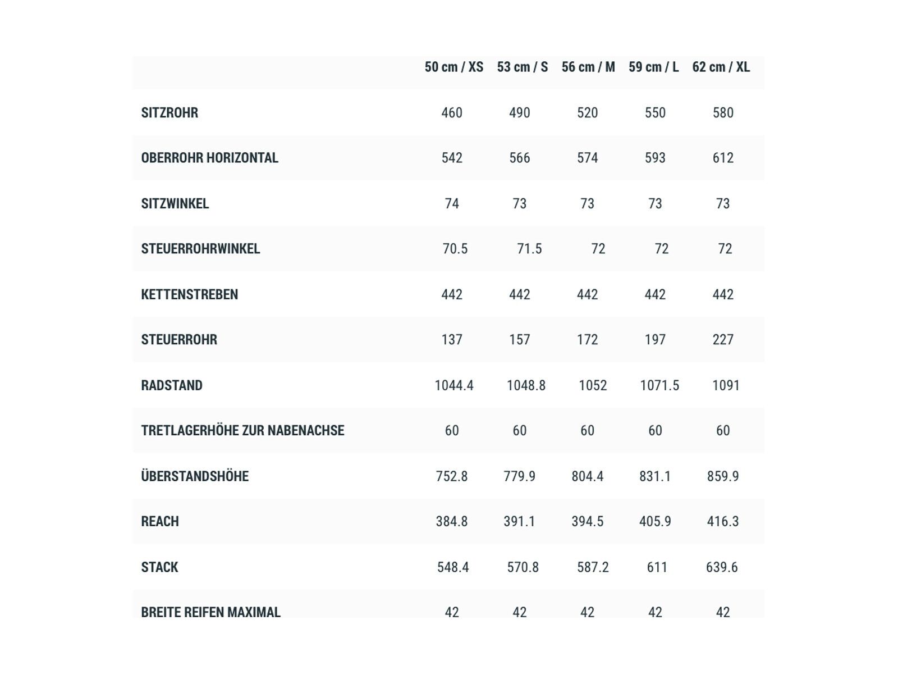
Task: Click the 59 cm / L column header
Action: [653, 67]
